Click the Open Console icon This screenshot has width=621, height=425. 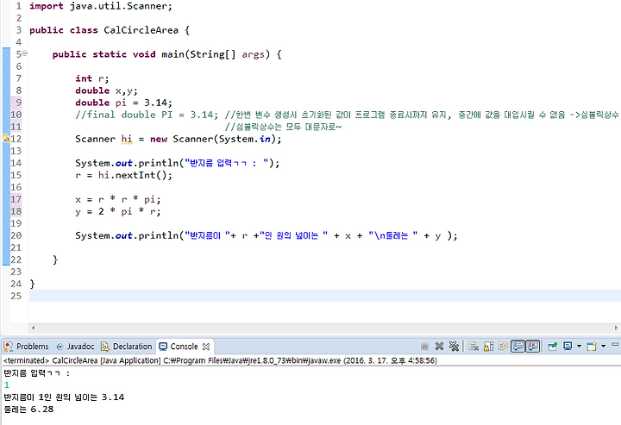[x=592, y=347]
